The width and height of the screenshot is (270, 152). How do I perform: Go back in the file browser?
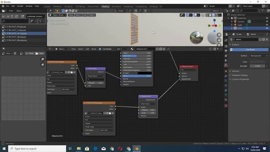4,16
